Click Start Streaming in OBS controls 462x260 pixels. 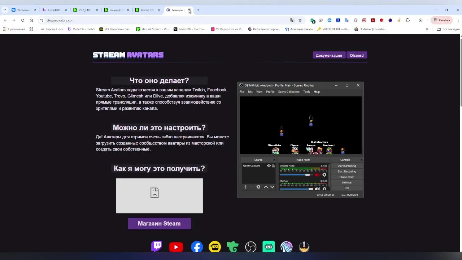tap(346, 166)
